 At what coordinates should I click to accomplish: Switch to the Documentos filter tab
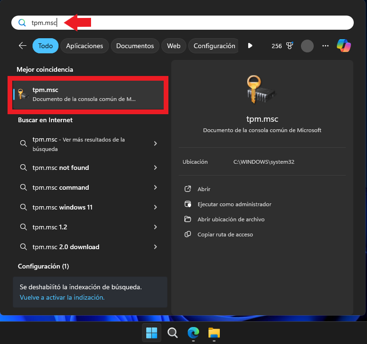pos(135,46)
